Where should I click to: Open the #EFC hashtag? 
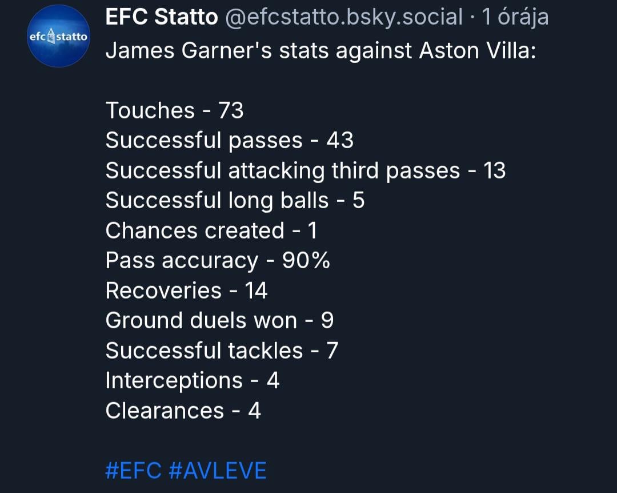(x=134, y=471)
